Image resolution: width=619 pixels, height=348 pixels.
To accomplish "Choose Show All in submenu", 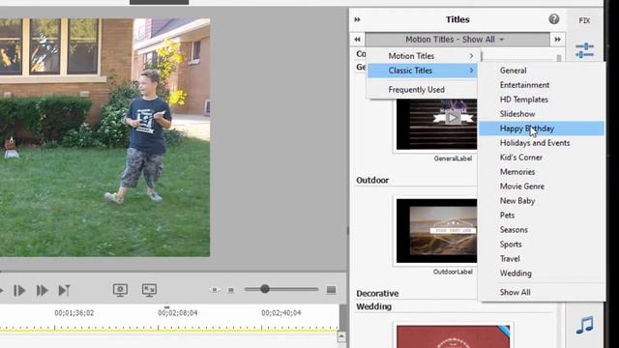I will coord(542,292).
